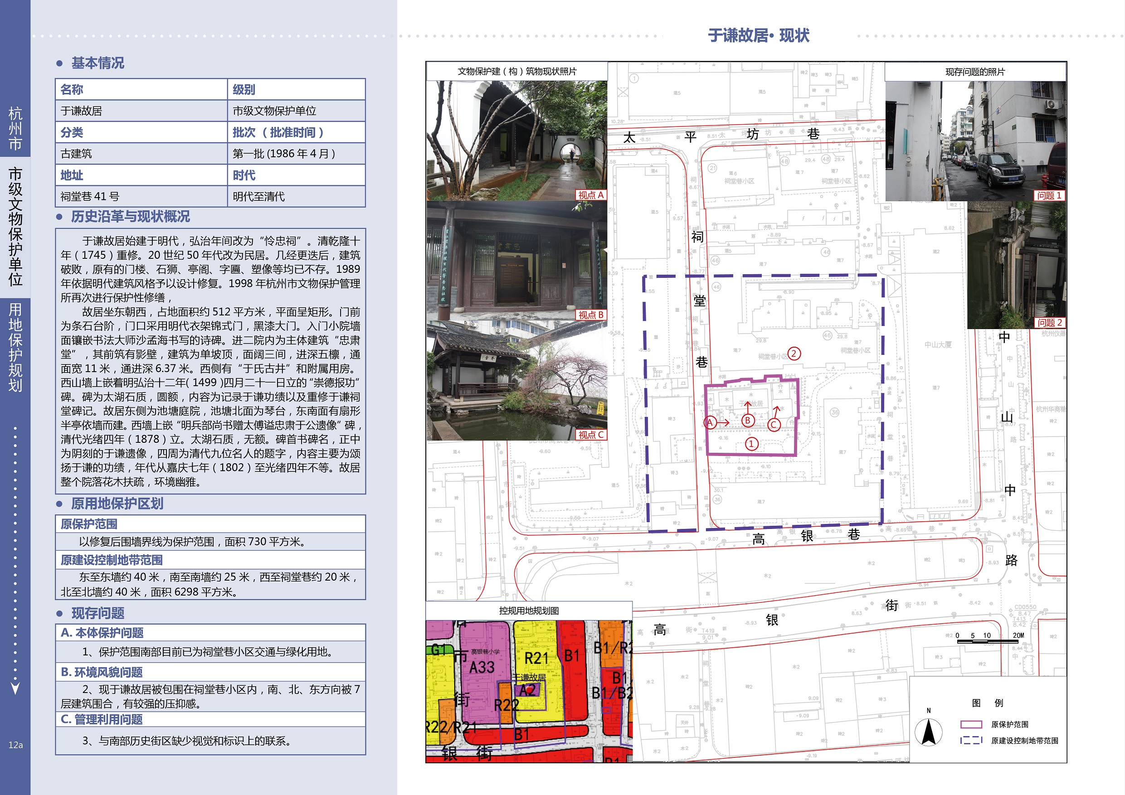Click the north arrow compass icon

[928, 732]
